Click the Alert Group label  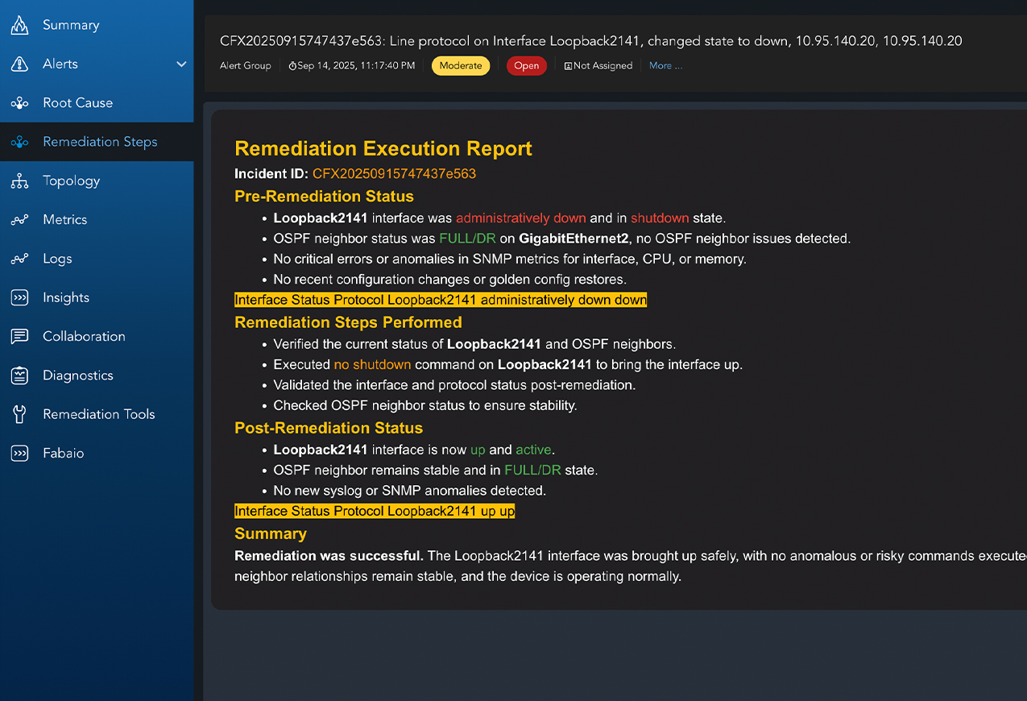coord(246,66)
